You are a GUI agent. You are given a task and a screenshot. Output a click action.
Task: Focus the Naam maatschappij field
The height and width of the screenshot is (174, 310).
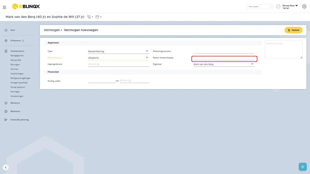tap(224, 59)
